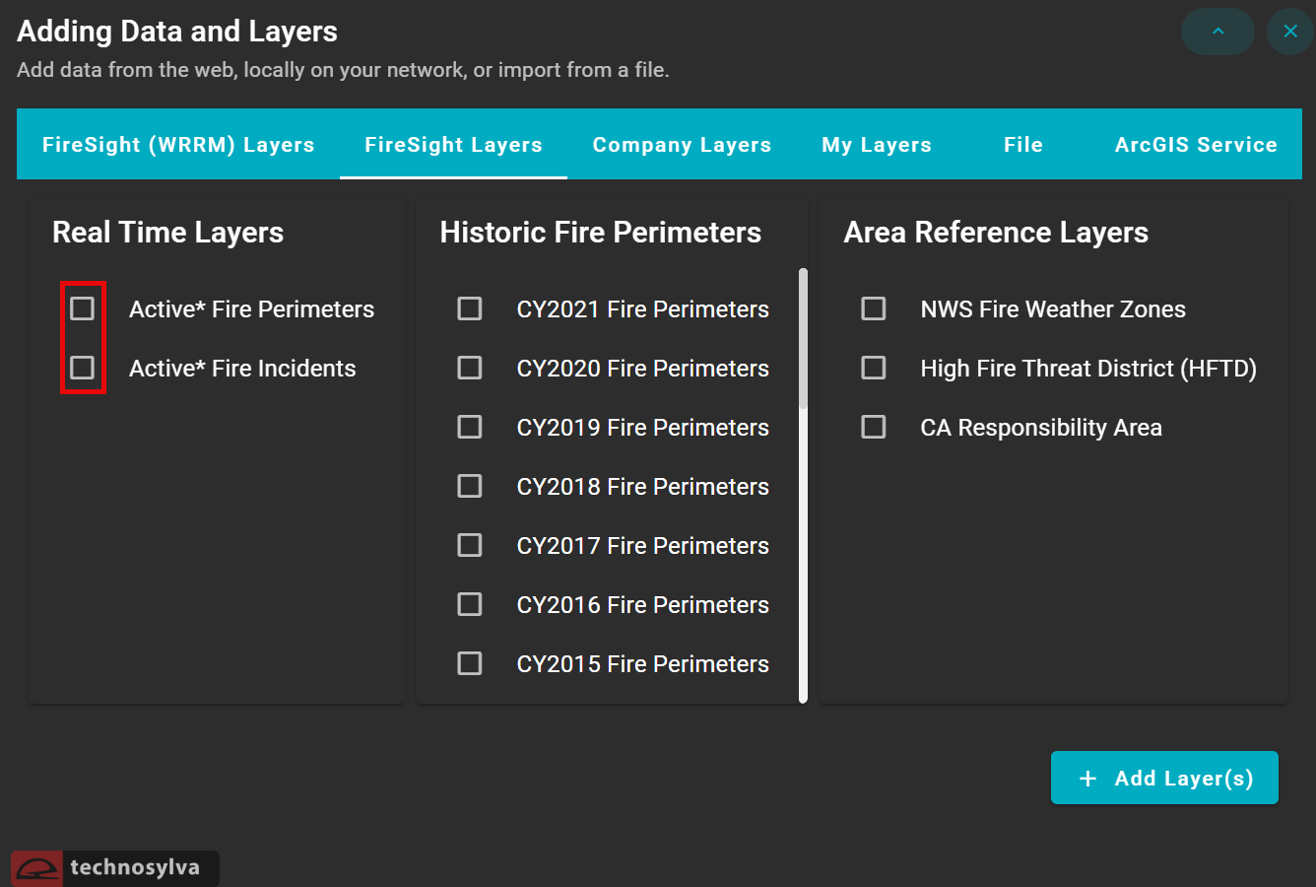This screenshot has height=887, width=1316.
Task: Tick CY2021 Fire Perimeters checkbox
Action: 470,308
